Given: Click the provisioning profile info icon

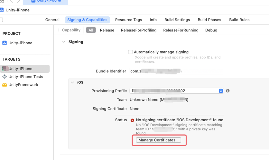Looking at the screenshot, I should (228, 91).
